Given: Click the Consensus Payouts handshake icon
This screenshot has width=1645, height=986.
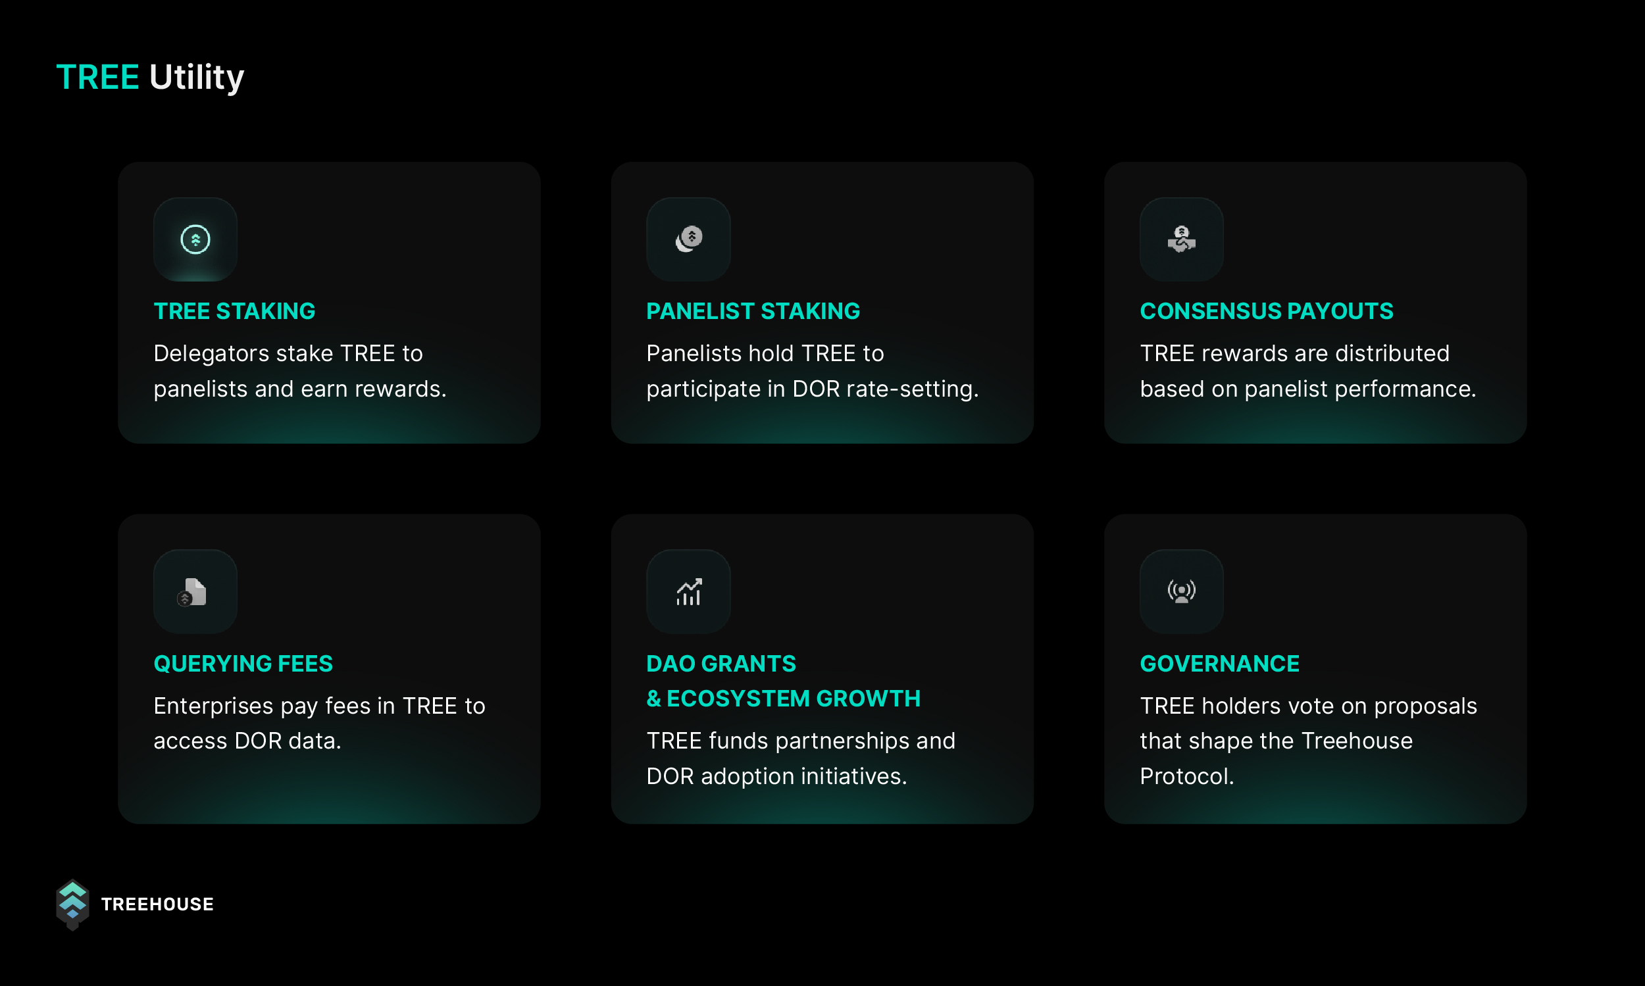Looking at the screenshot, I should pyautogui.click(x=1182, y=239).
